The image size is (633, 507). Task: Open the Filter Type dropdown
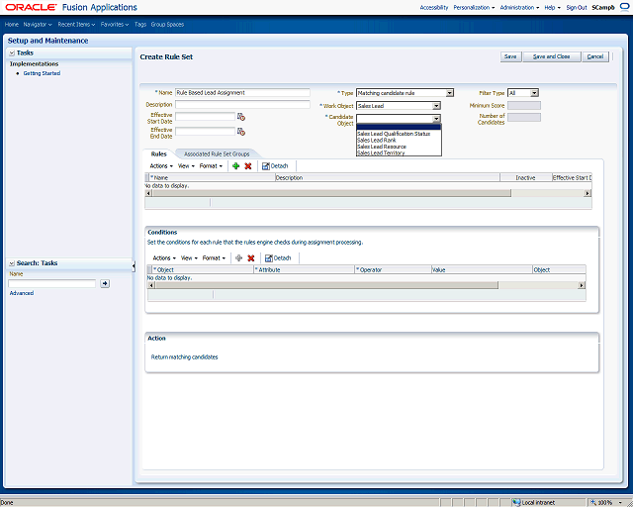pyautogui.click(x=534, y=93)
